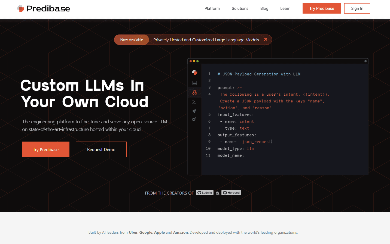Screen dimensions: 390x244
Task: Click the '- name: json_request' code line
Action: pos(246,142)
